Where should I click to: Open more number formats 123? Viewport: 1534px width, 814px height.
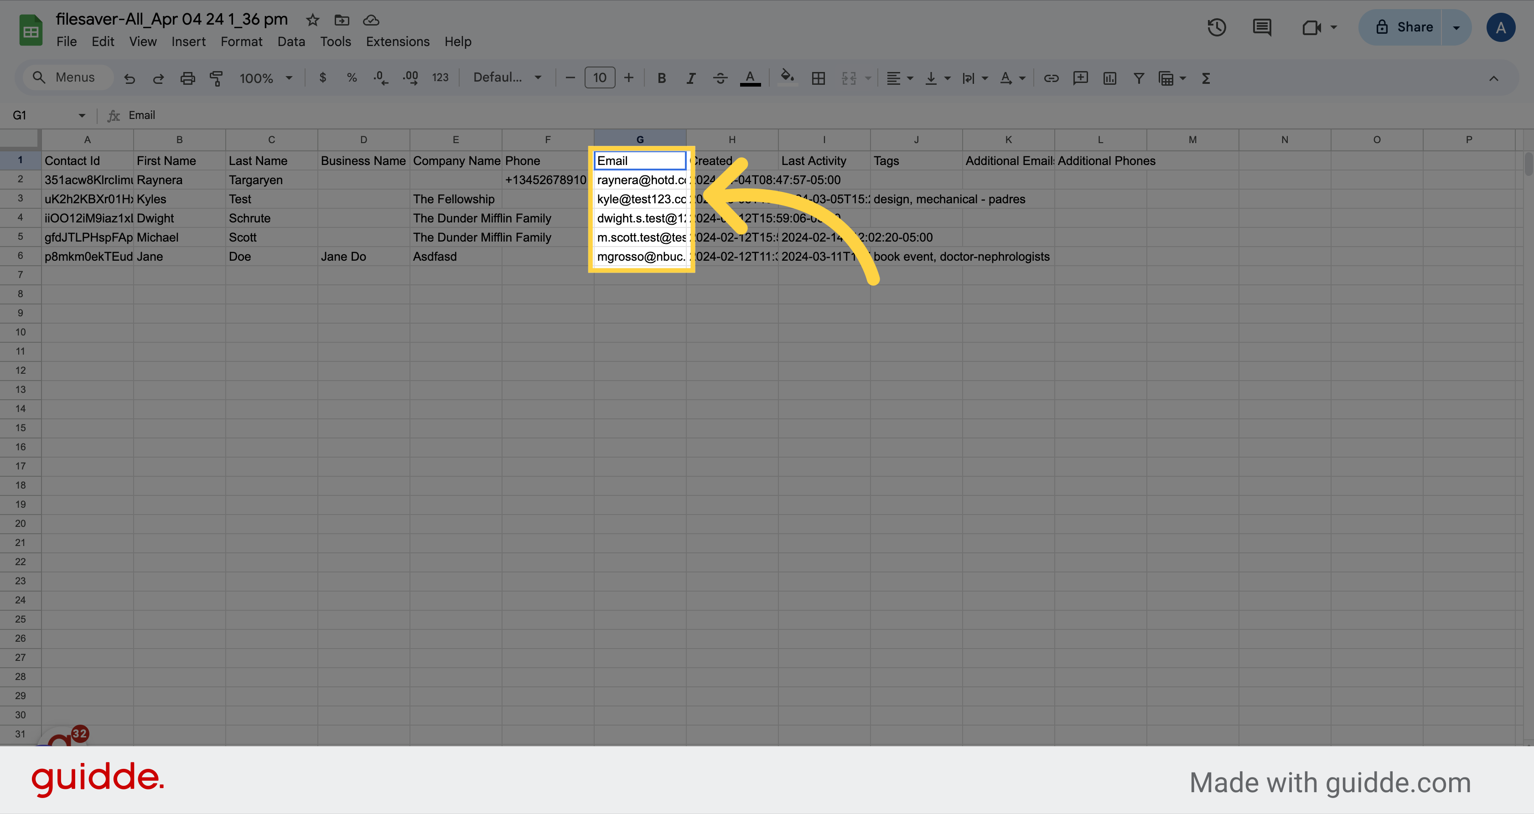click(x=440, y=78)
